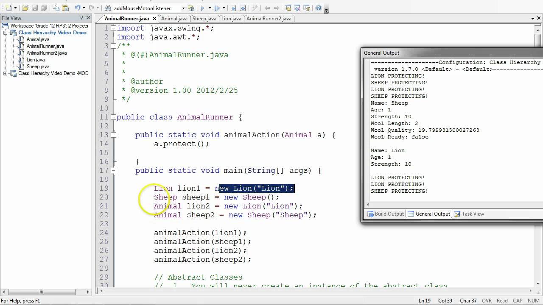Switch to the Build Output tab
This screenshot has width=543, height=305.
click(385, 214)
